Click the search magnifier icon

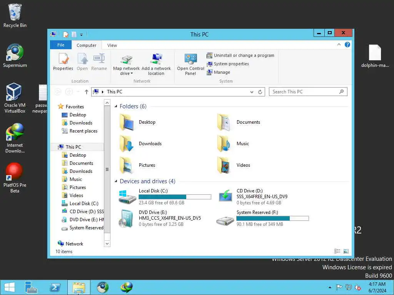coord(342,92)
